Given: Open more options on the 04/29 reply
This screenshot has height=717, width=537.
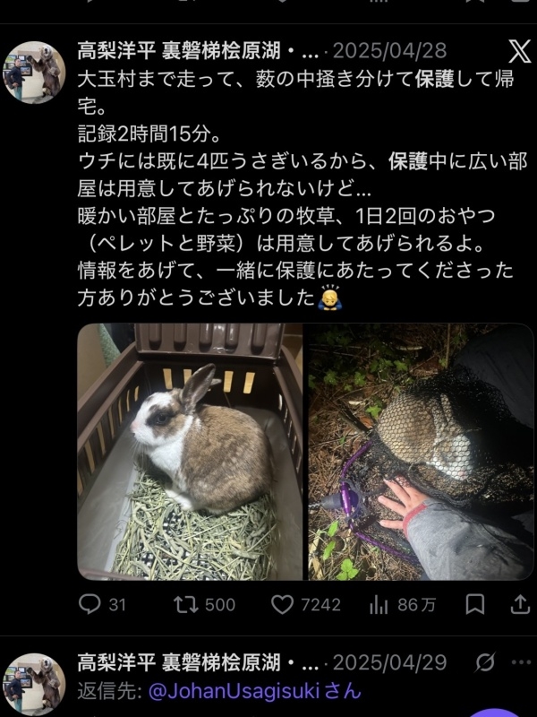Looking at the screenshot, I should (x=521, y=662).
